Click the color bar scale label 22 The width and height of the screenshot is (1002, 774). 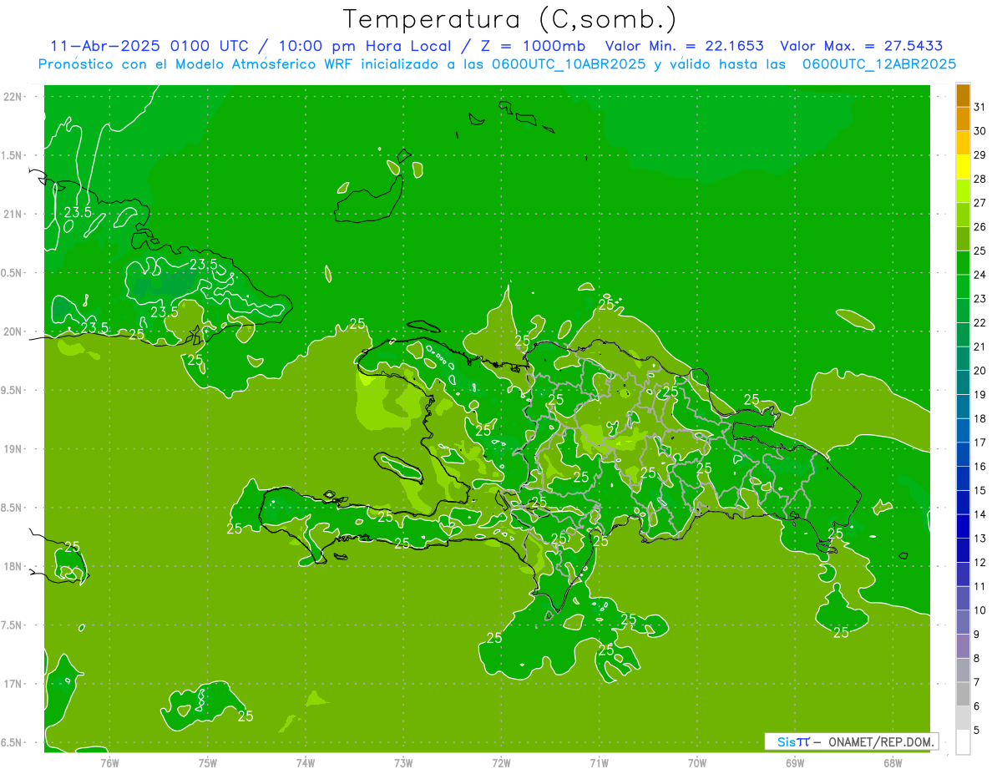979,323
